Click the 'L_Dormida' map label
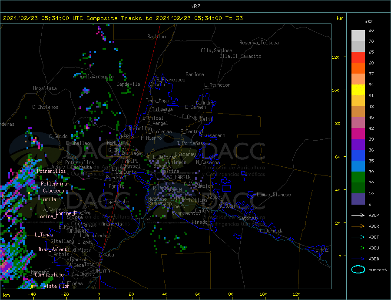The width and height of the screenshot is (391, 300). (x=272, y=231)
